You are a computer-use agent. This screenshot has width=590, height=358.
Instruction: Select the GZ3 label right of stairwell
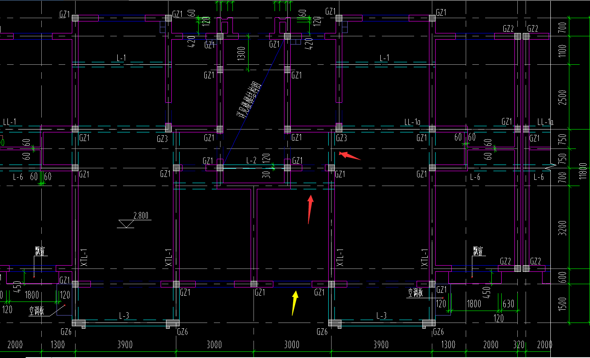pyautogui.click(x=341, y=138)
